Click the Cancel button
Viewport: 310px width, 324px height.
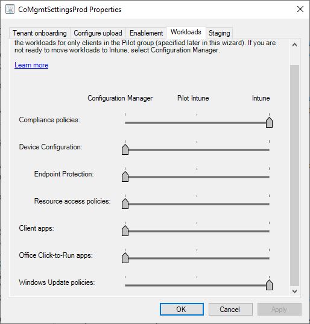[230, 309]
